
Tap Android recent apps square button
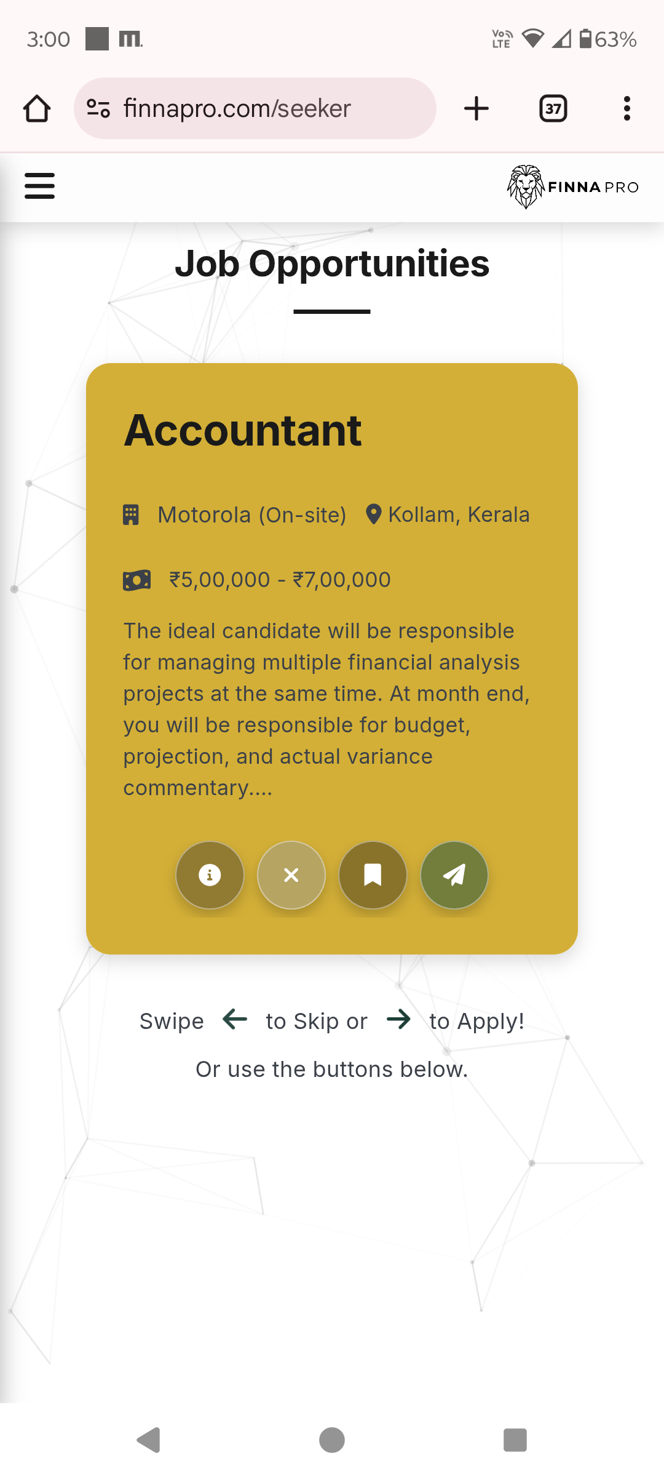[515, 1440]
